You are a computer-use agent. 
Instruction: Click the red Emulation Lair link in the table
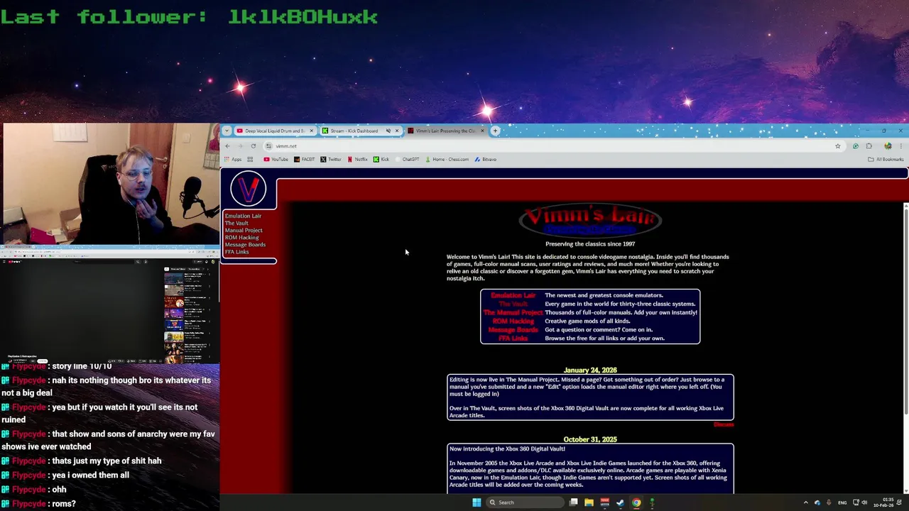click(x=513, y=295)
